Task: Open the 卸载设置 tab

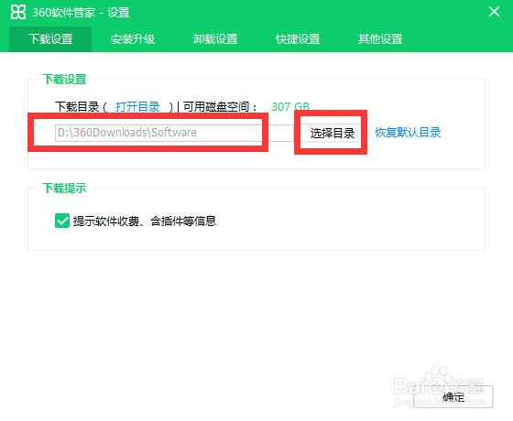Action: 215,38
